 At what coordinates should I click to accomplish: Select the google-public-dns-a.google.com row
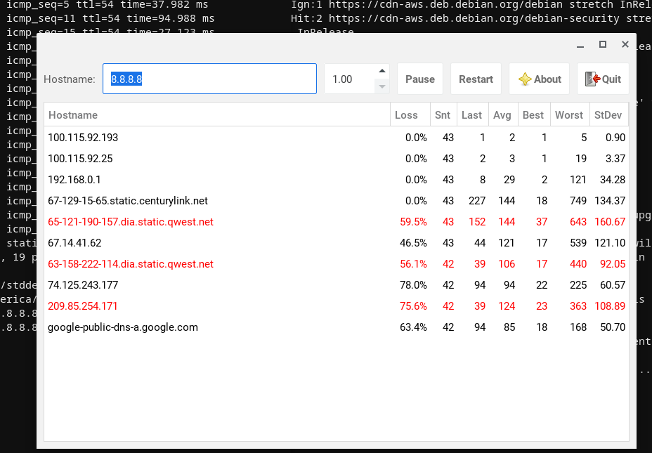pos(122,327)
